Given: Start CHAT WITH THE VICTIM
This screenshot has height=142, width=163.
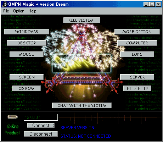Looking at the screenshot, I should 82,105.
